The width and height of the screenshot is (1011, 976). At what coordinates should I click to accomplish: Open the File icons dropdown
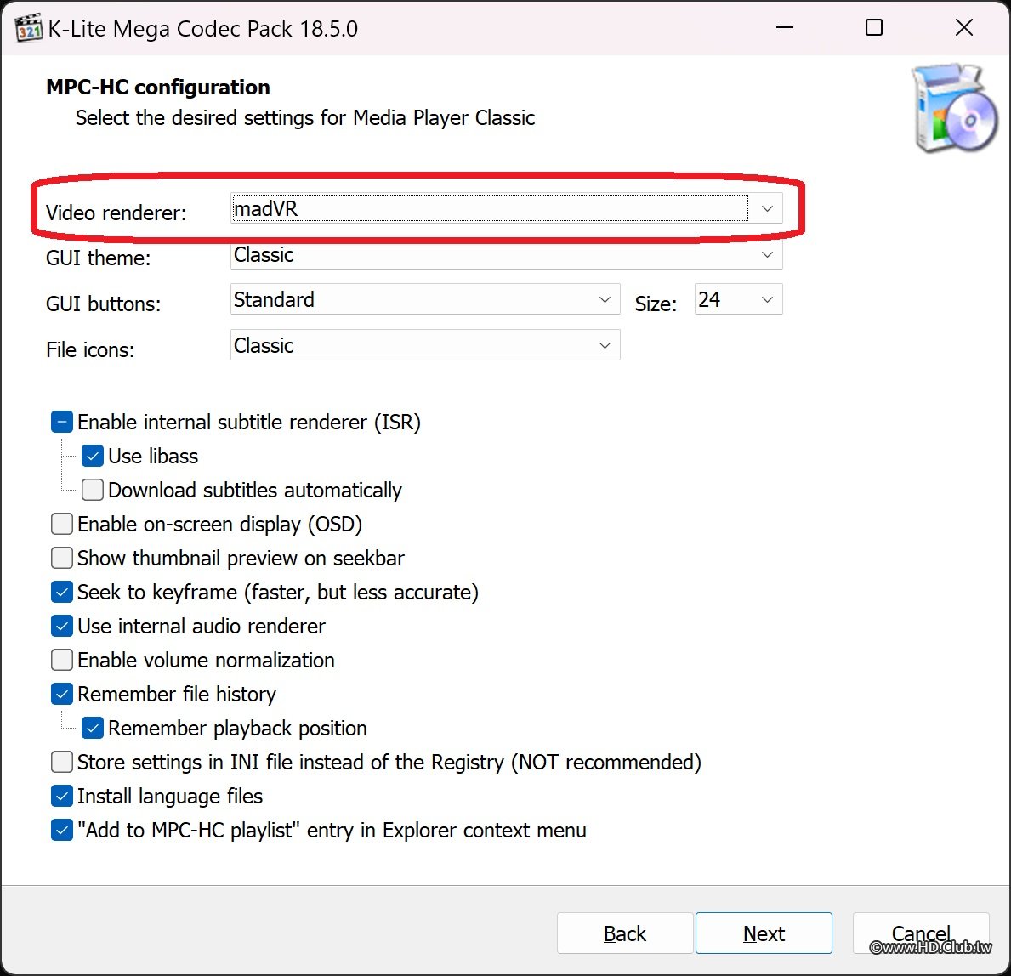[425, 345]
